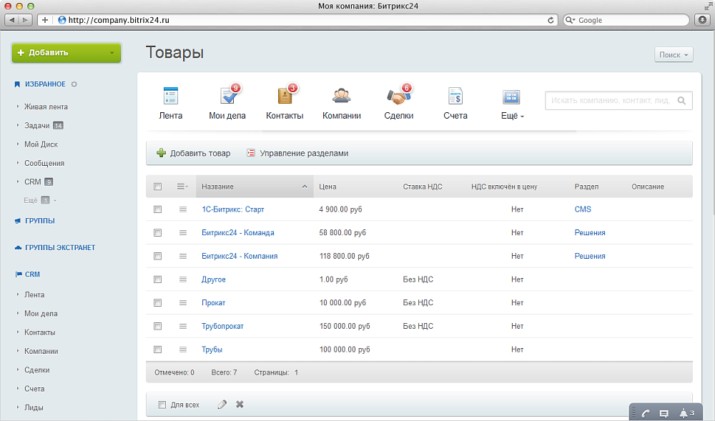Screen dimensions: 715x421
Task: Tick the checkbox for 1С-Битрикс: Старт
Action: [x=158, y=209]
